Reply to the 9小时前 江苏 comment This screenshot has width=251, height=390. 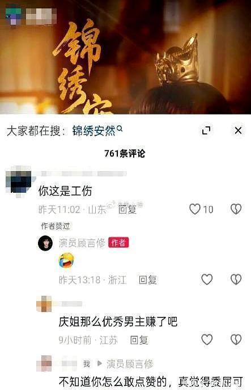139,340
